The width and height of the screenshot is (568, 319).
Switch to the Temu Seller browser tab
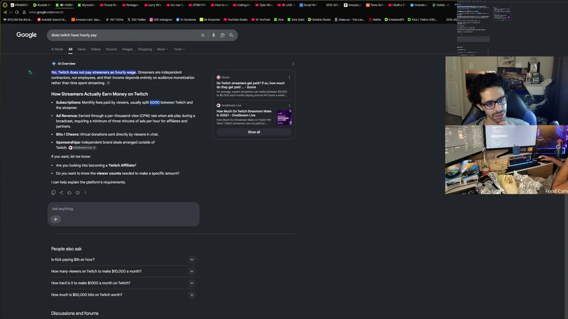pyautogui.click(x=375, y=5)
